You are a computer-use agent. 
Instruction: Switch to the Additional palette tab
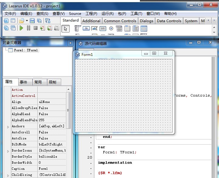(x=91, y=21)
